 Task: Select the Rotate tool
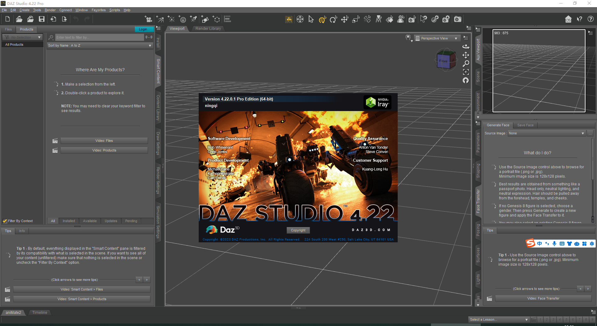pyautogui.click(x=333, y=19)
